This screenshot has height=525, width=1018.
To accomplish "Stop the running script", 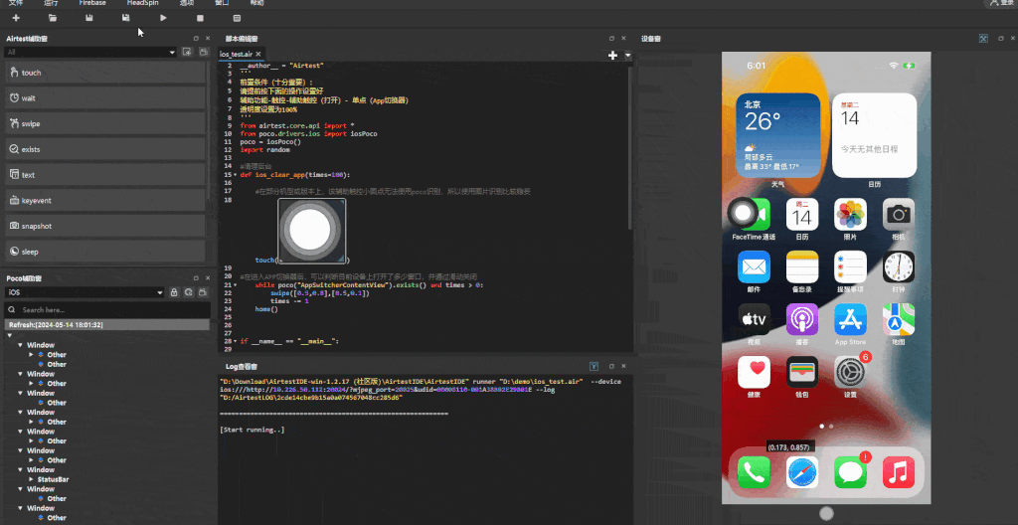I will tap(200, 18).
